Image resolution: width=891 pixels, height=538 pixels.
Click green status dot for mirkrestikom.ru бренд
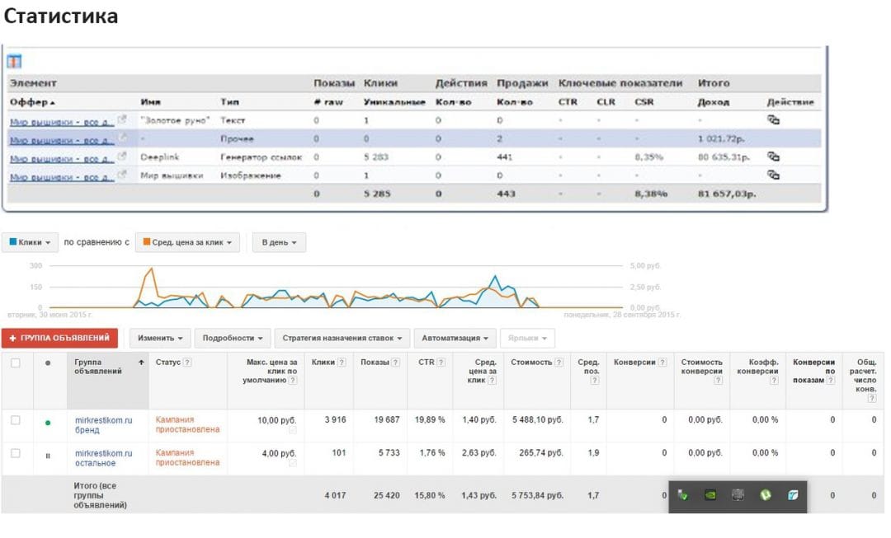pyautogui.click(x=48, y=422)
